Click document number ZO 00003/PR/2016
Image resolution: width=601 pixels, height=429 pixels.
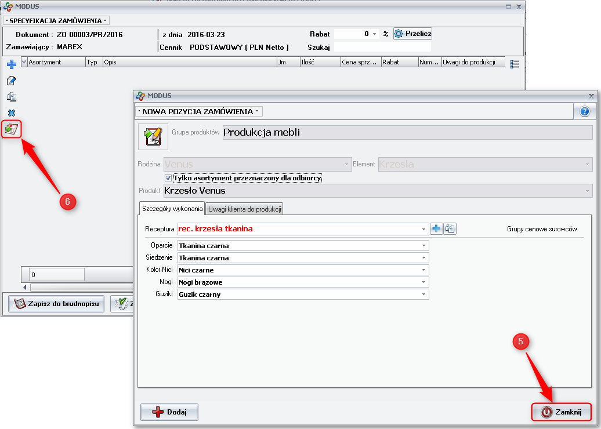(90, 34)
